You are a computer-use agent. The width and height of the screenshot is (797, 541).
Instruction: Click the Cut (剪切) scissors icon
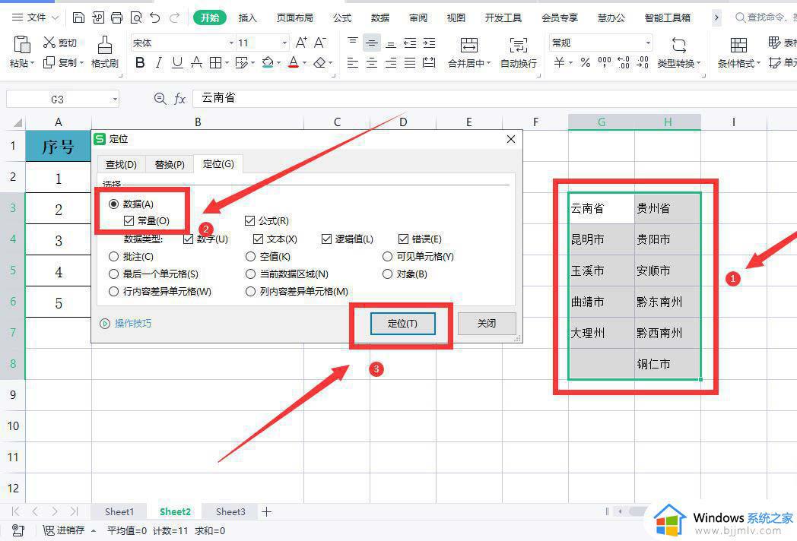[49, 42]
